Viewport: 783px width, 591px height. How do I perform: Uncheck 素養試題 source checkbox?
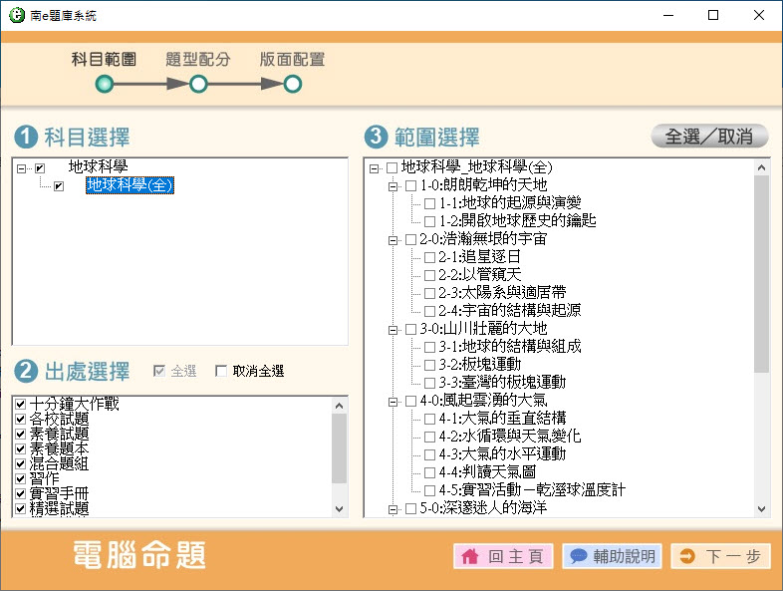pos(21,435)
